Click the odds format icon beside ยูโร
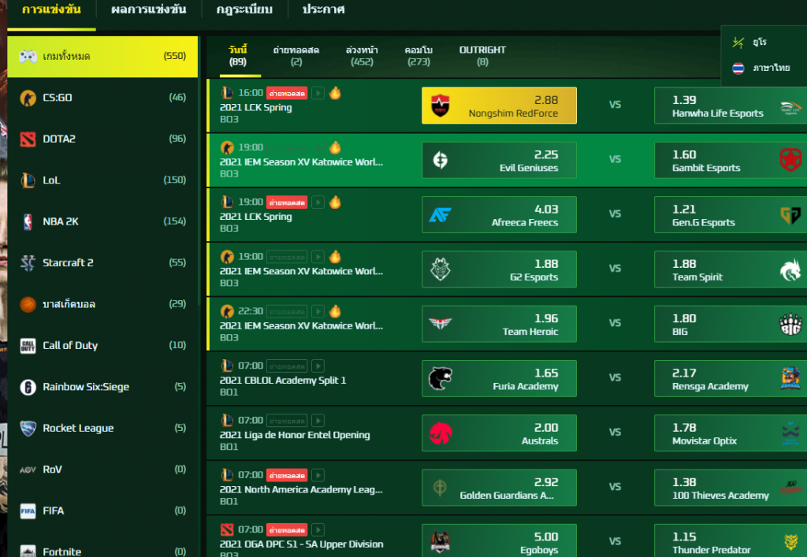807x557 pixels. [x=738, y=43]
